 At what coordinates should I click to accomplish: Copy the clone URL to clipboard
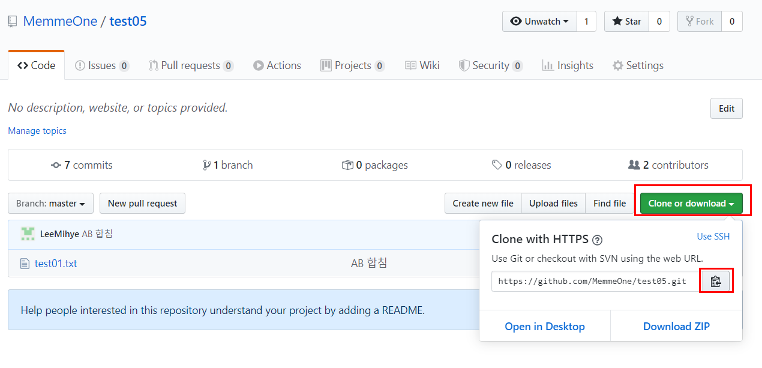pyautogui.click(x=715, y=282)
